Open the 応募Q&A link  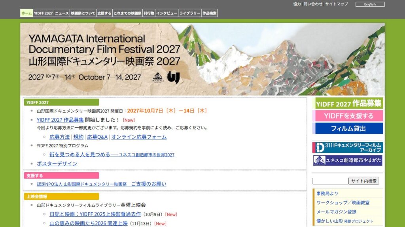97,137
